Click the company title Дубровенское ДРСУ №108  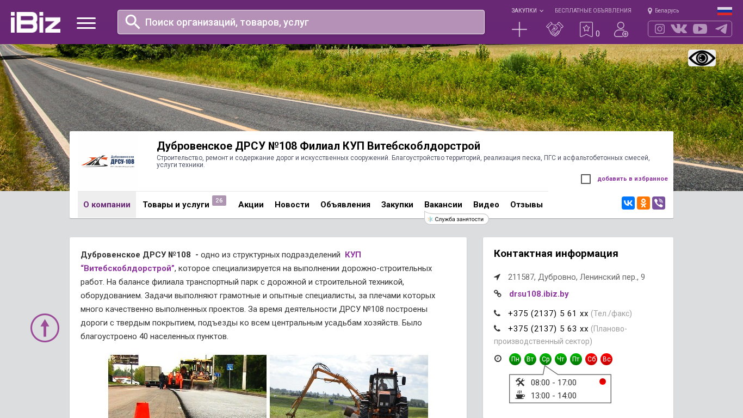point(318,146)
